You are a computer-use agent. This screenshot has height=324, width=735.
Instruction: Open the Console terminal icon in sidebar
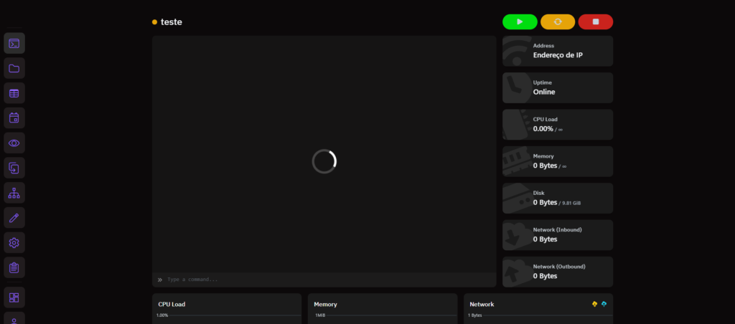click(x=14, y=44)
